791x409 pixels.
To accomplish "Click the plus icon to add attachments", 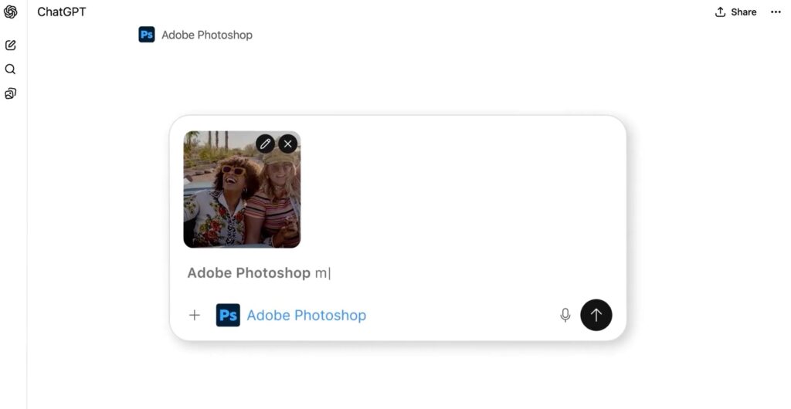I will (195, 315).
